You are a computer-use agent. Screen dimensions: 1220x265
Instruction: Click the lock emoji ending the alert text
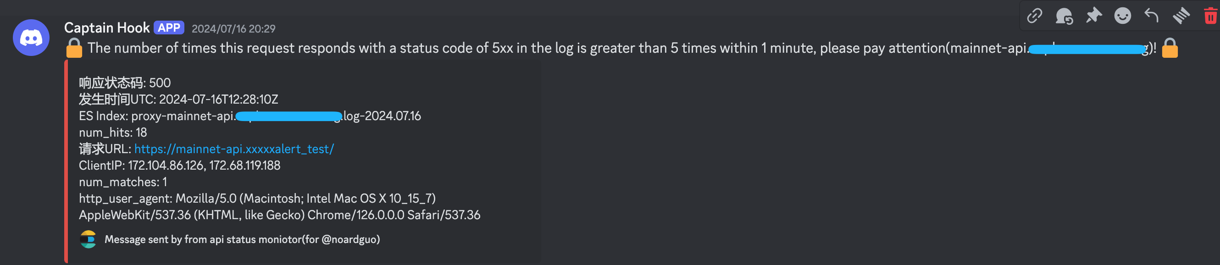[1170, 48]
